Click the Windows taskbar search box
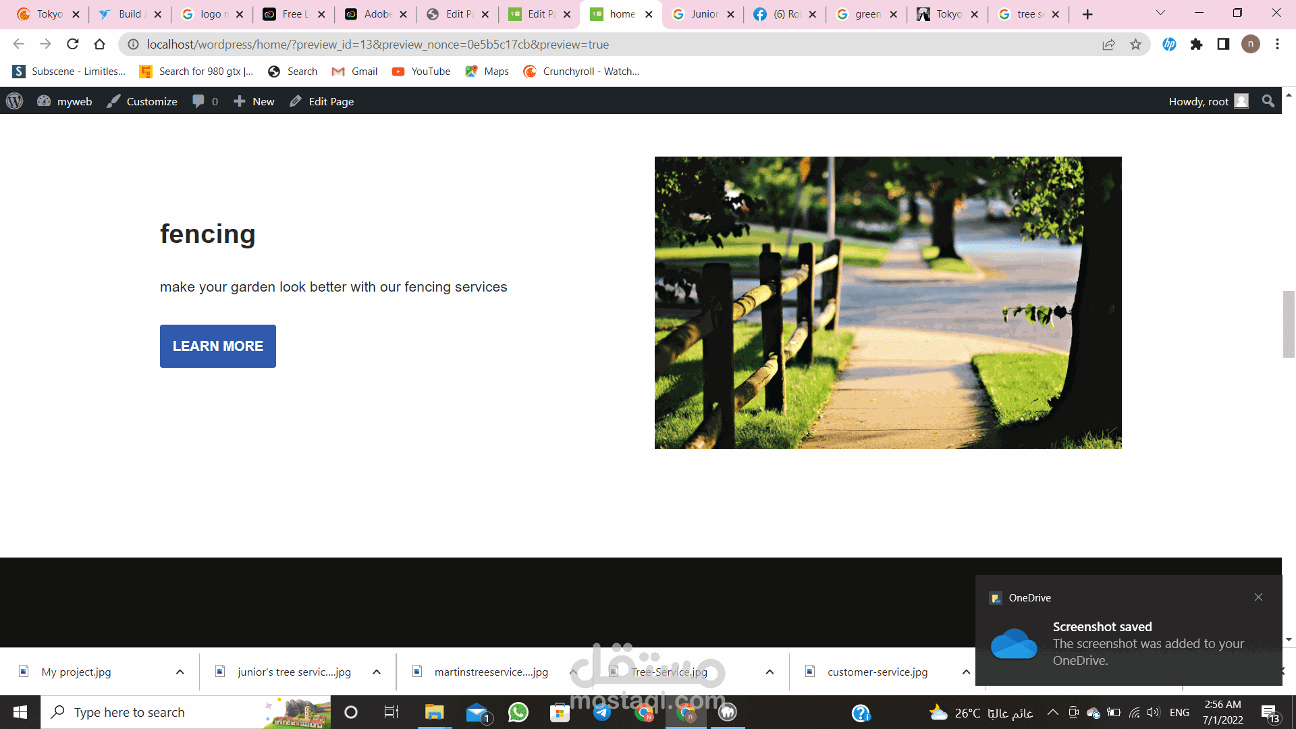The width and height of the screenshot is (1296, 729). (x=155, y=712)
